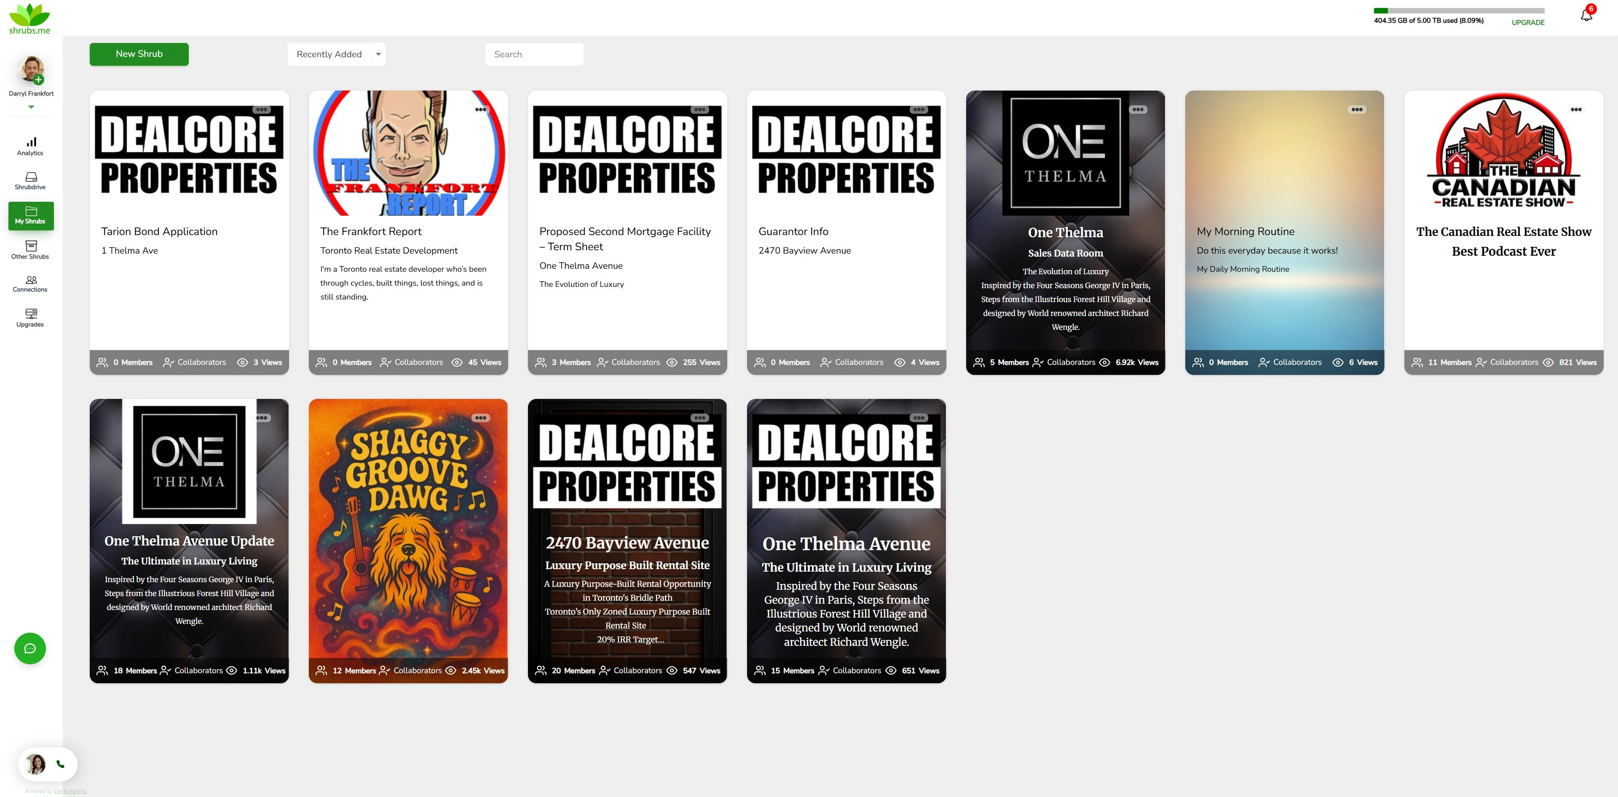Click '45 Views' on The Frankfort Report card
Screen dimensions: 1618x797
(484, 362)
